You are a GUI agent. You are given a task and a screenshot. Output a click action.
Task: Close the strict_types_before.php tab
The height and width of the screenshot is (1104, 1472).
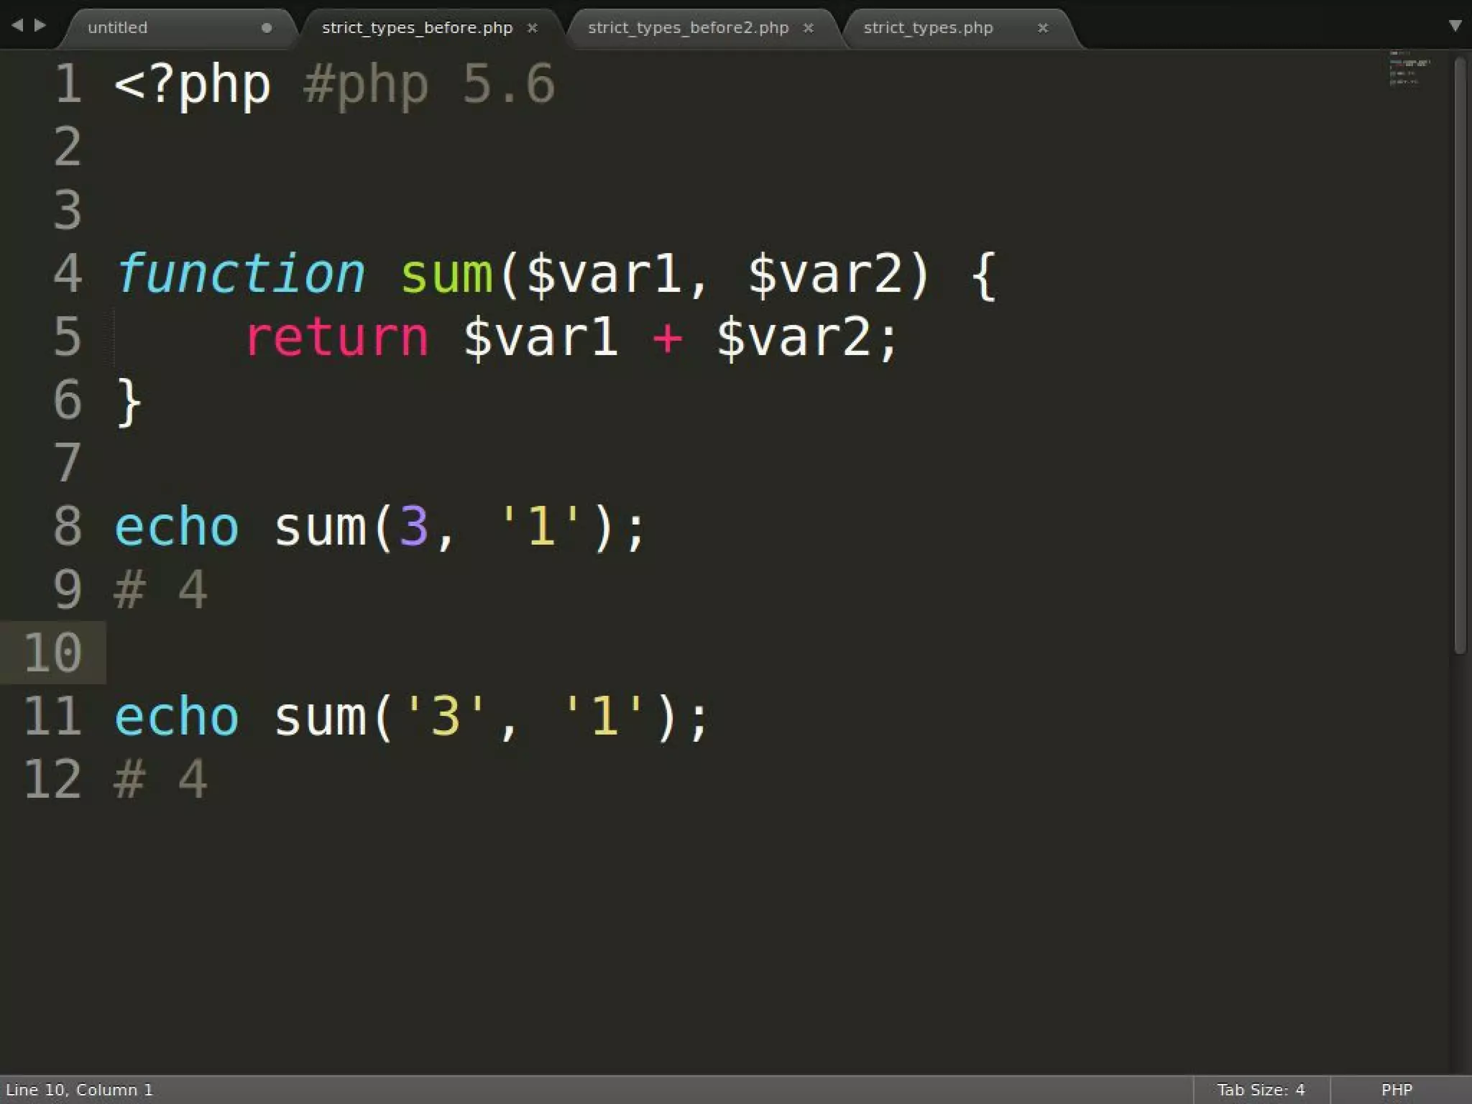coord(533,28)
